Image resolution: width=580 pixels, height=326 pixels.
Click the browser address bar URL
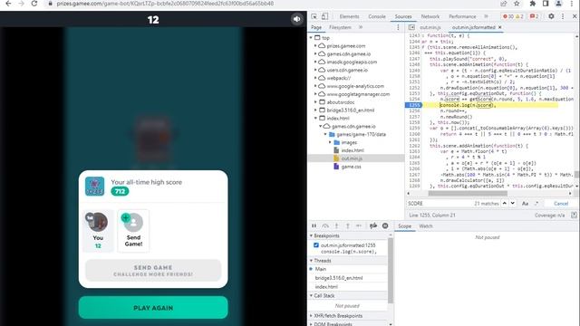tap(165, 4)
